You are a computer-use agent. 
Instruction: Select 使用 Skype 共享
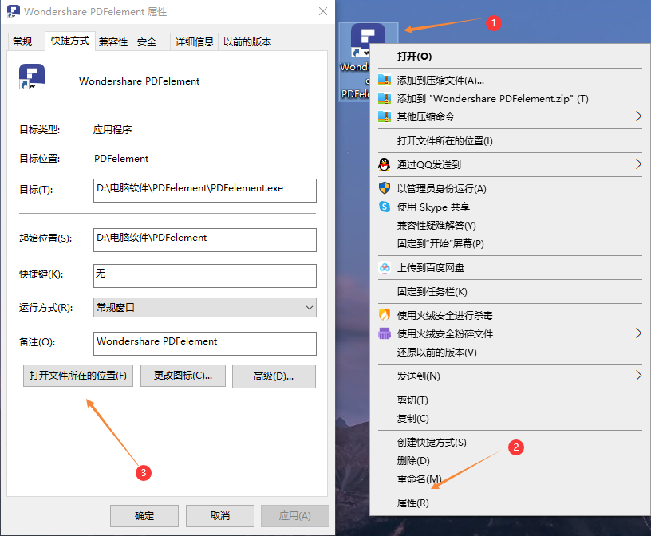tap(510, 207)
